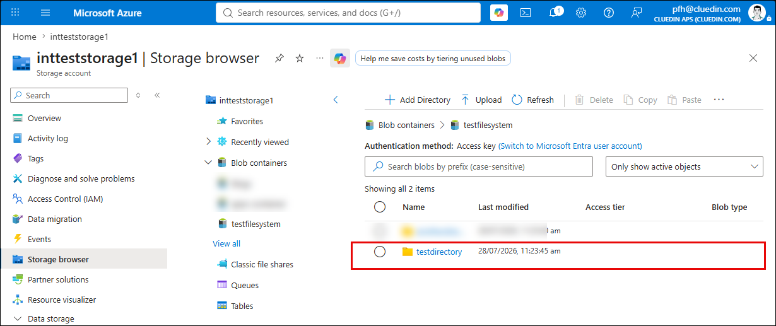Open Classic file shares node
This screenshot has height=326, width=776.
click(x=255, y=264)
